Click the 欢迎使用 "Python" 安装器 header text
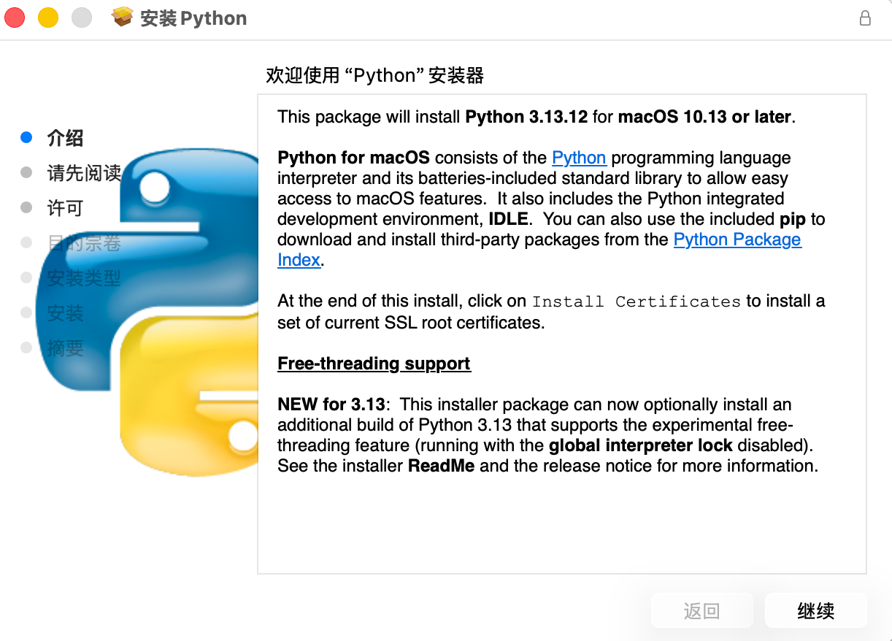Screen dimensions: 892x641 click(374, 75)
